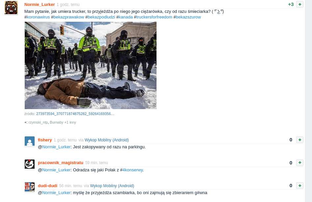Upvote dudi-dudi's comment with plus button
Screen dimensions: 312x202
(300, 186)
